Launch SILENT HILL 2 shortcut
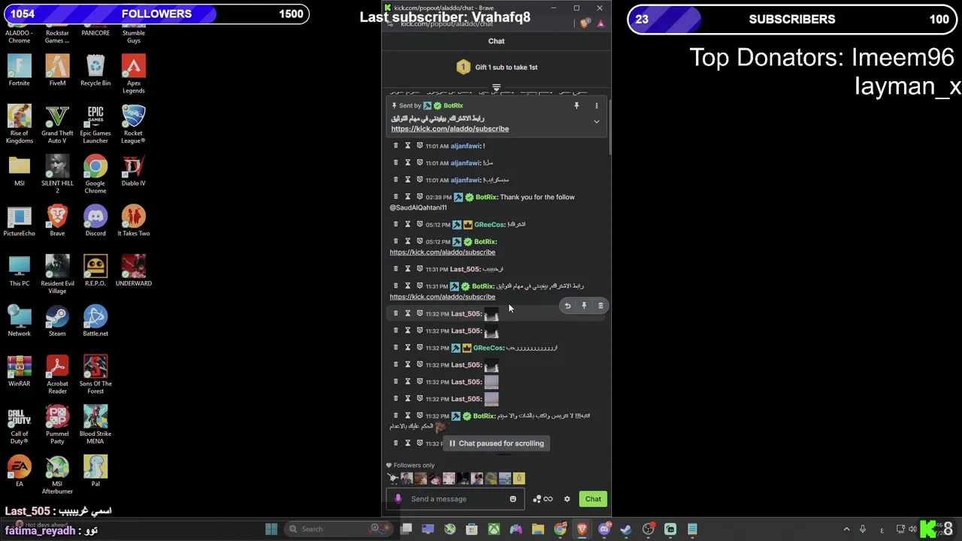Viewport: 962px width, 541px height. pos(57,174)
